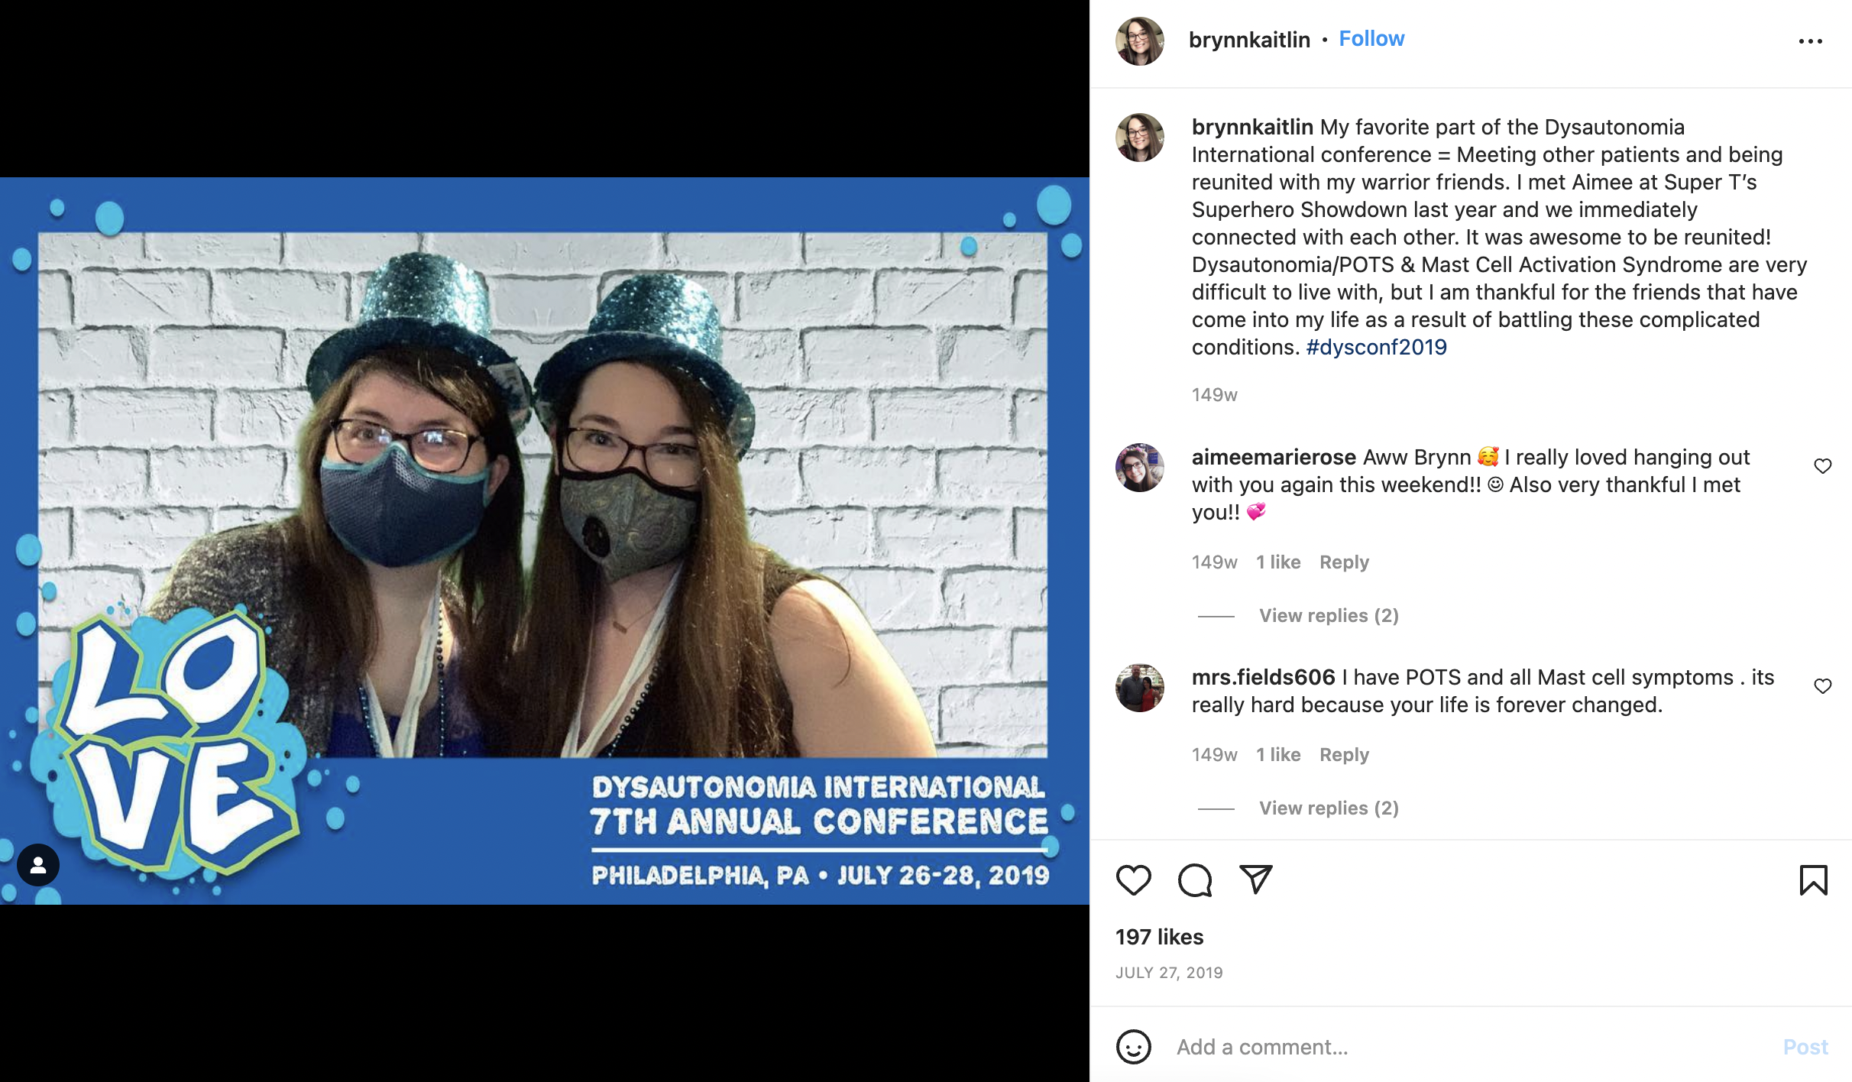Open the emoji picker smiley icon
The width and height of the screenshot is (1852, 1082).
pyautogui.click(x=1134, y=1047)
